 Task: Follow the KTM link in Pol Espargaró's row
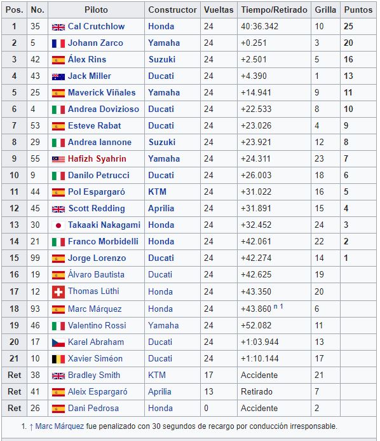point(158,192)
